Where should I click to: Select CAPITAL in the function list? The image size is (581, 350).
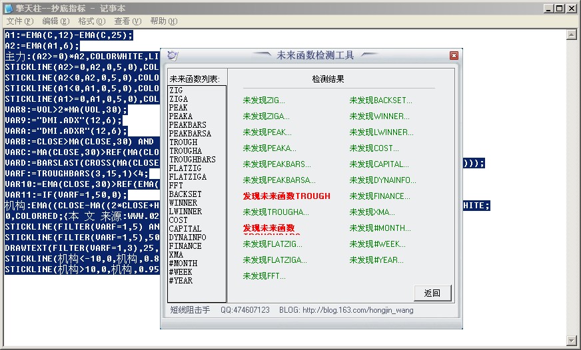[x=185, y=229]
